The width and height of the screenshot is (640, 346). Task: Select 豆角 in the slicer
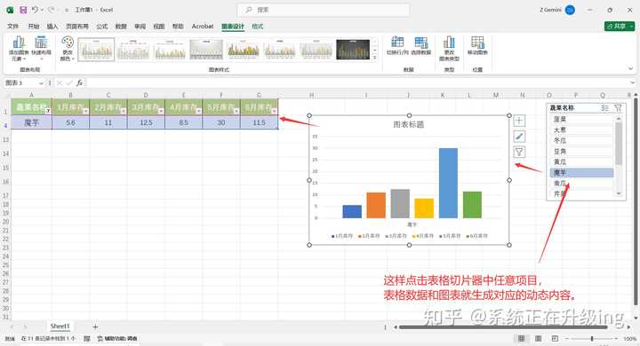tap(581, 151)
